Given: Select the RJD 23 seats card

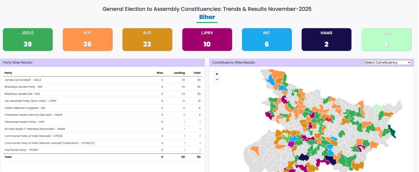Looking at the screenshot, I should pos(147,39).
